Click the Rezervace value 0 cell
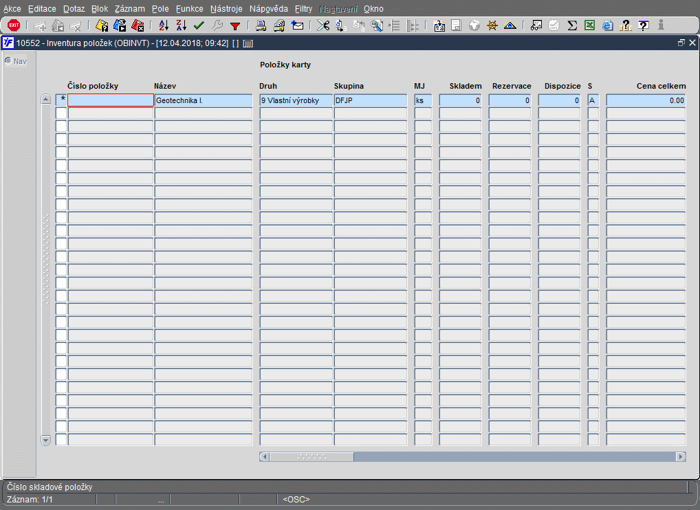This screenshot has height=510, width=700. [510, 100]
